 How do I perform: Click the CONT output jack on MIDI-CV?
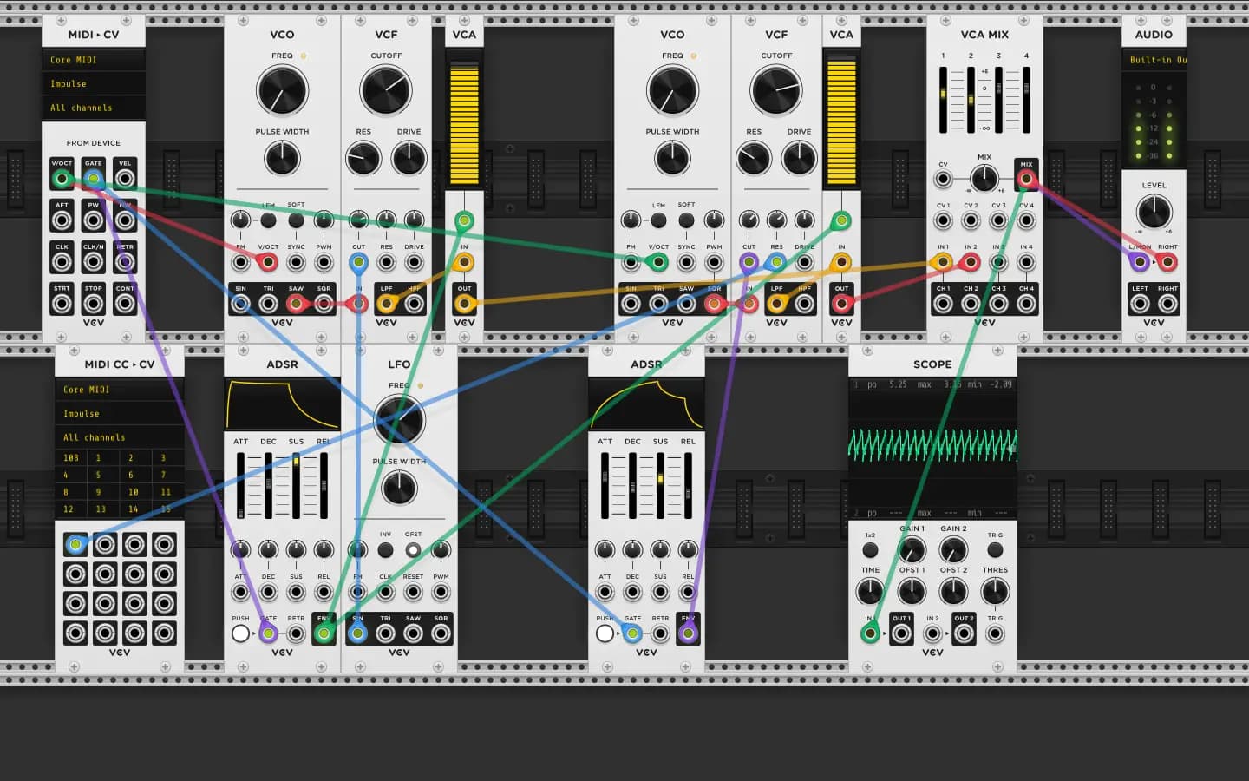click(125, 304)
